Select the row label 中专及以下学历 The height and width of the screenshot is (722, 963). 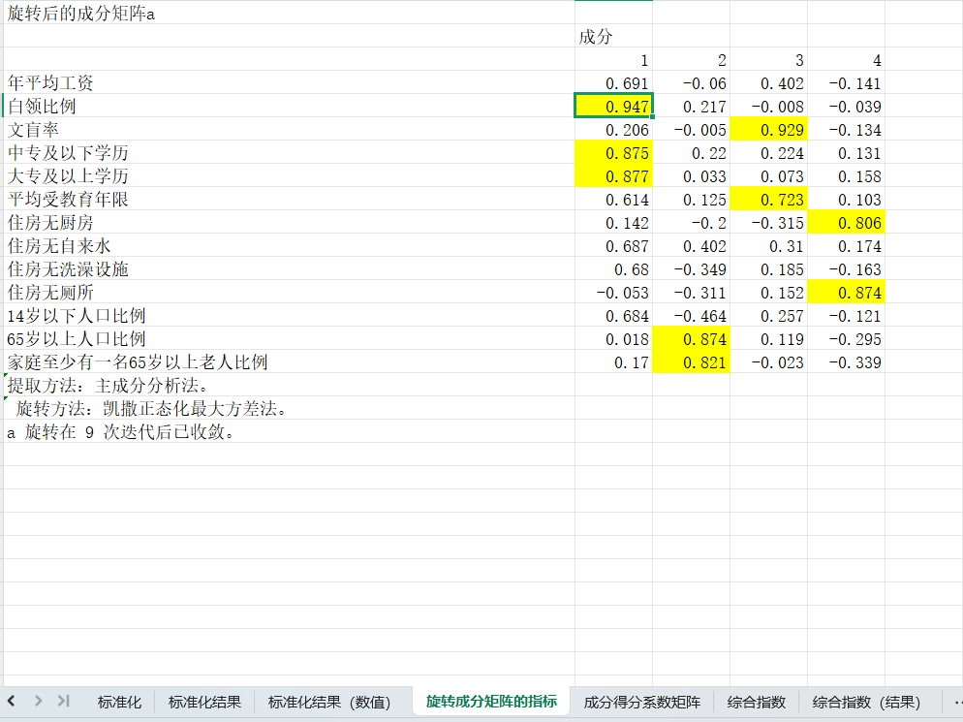(x=289, y=153)
